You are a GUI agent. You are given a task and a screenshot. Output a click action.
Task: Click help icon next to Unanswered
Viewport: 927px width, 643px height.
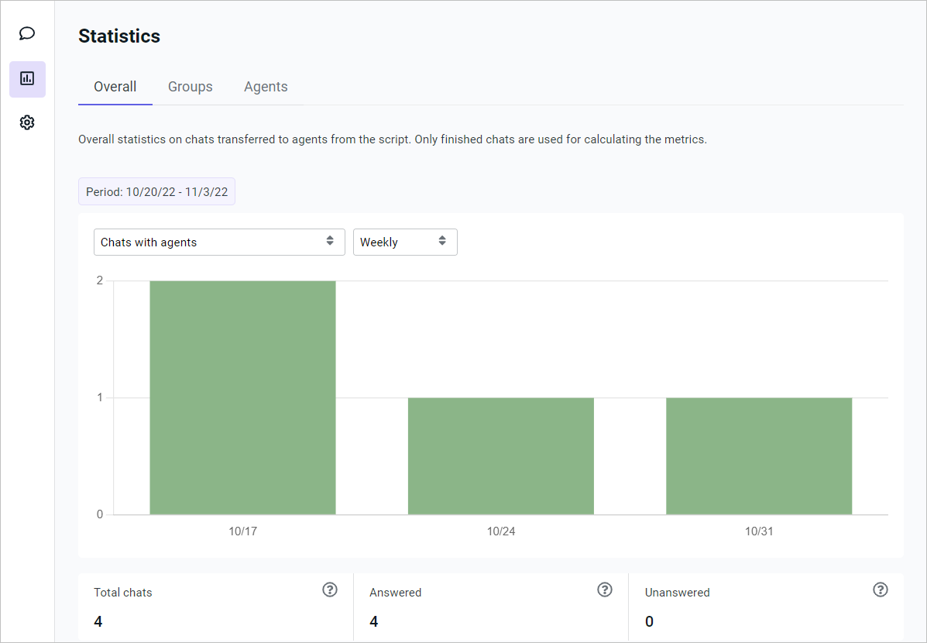point(881,590)
